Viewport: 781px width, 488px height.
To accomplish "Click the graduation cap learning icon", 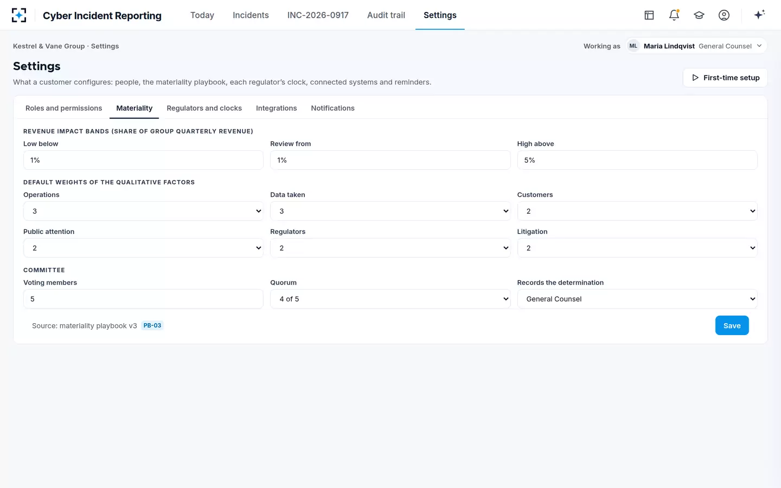I will [x=699, y=15].
